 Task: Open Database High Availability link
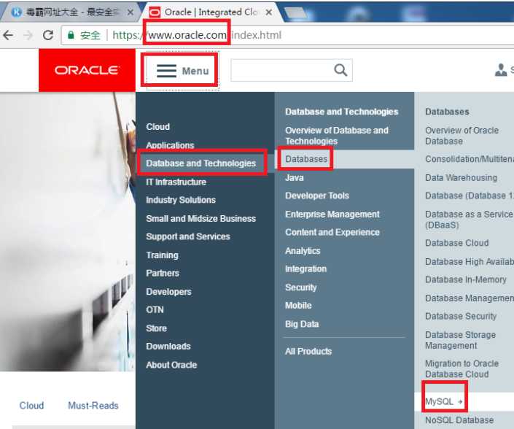point(470,261)
